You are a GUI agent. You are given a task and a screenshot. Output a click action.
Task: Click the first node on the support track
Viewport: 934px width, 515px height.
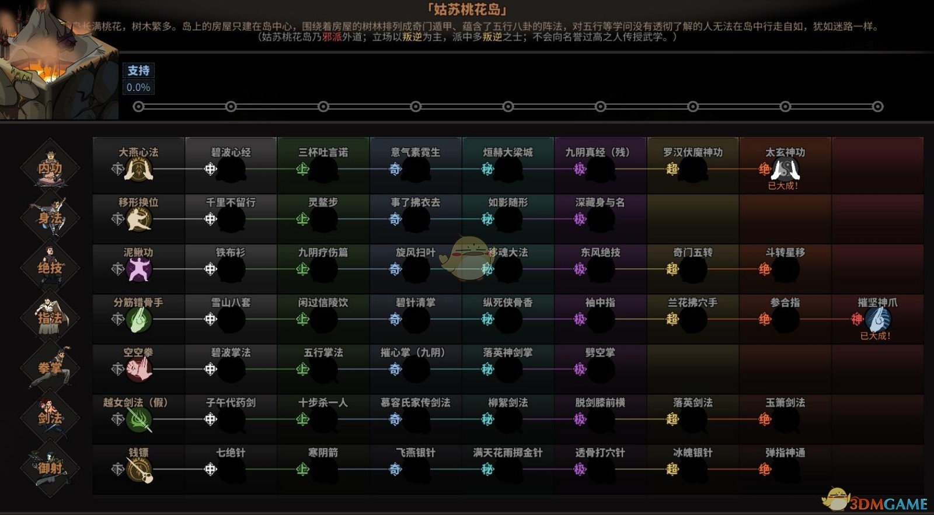[138, 107]
